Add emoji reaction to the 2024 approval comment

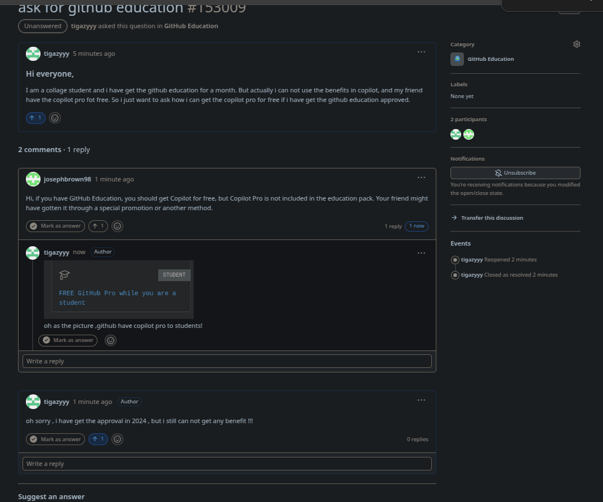tap(117, 439)
